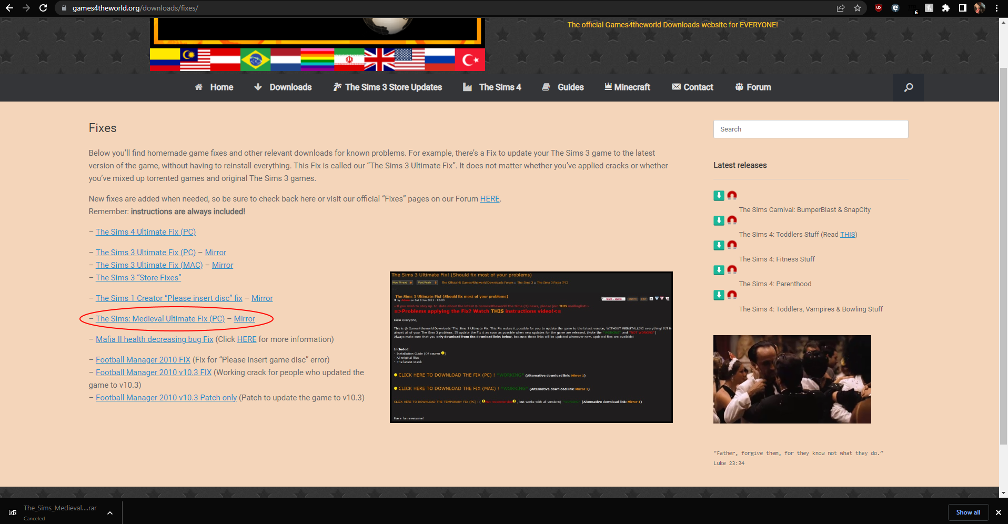The image size is (1008, 524).
Task: Click the download icon above Fitness Stuff
Action: 719,245
